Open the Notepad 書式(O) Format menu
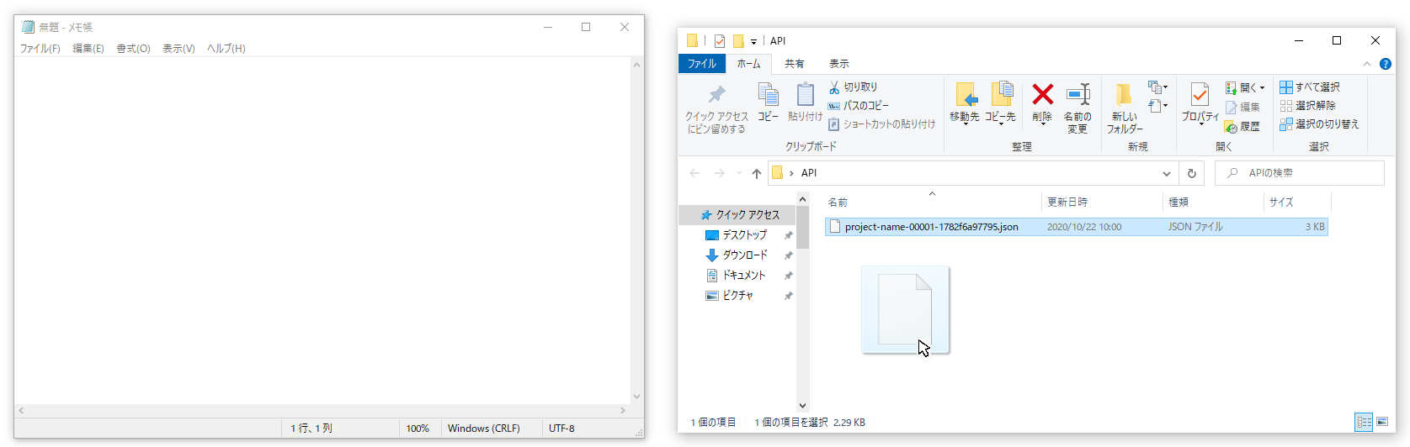 [133, 49]
